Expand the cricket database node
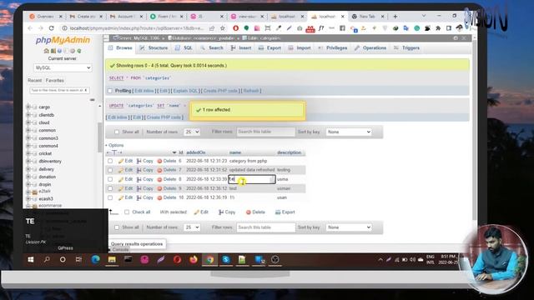This screenshot has height=300, width=534. (x=28, y=153)
